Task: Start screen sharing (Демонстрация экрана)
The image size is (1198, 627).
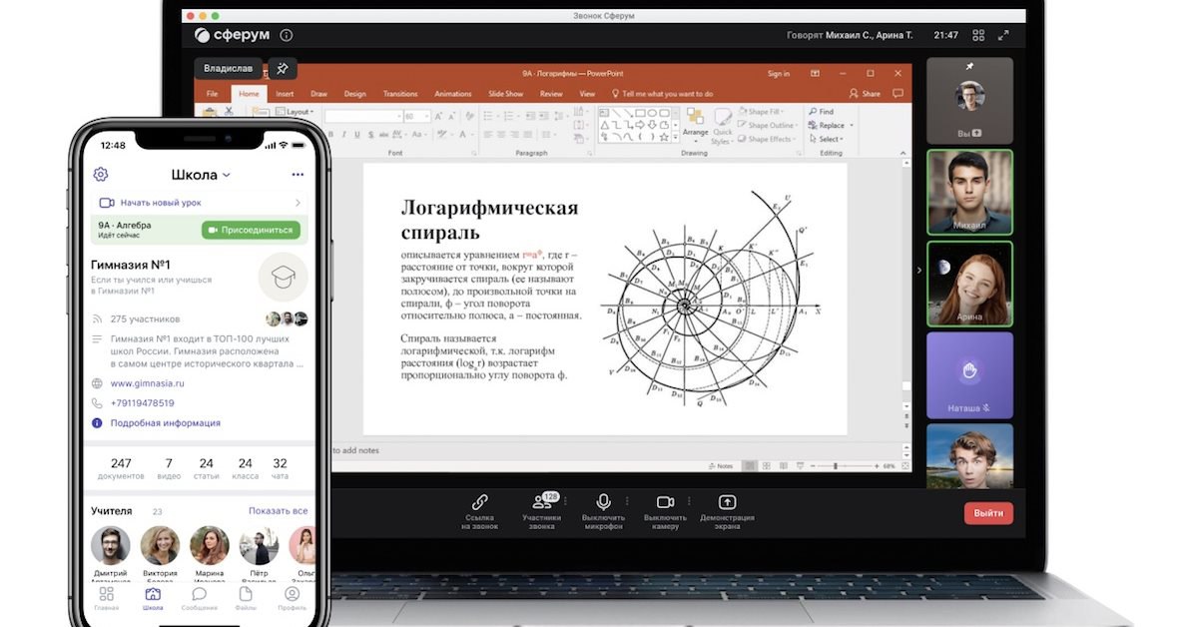Action: point(727,510)
